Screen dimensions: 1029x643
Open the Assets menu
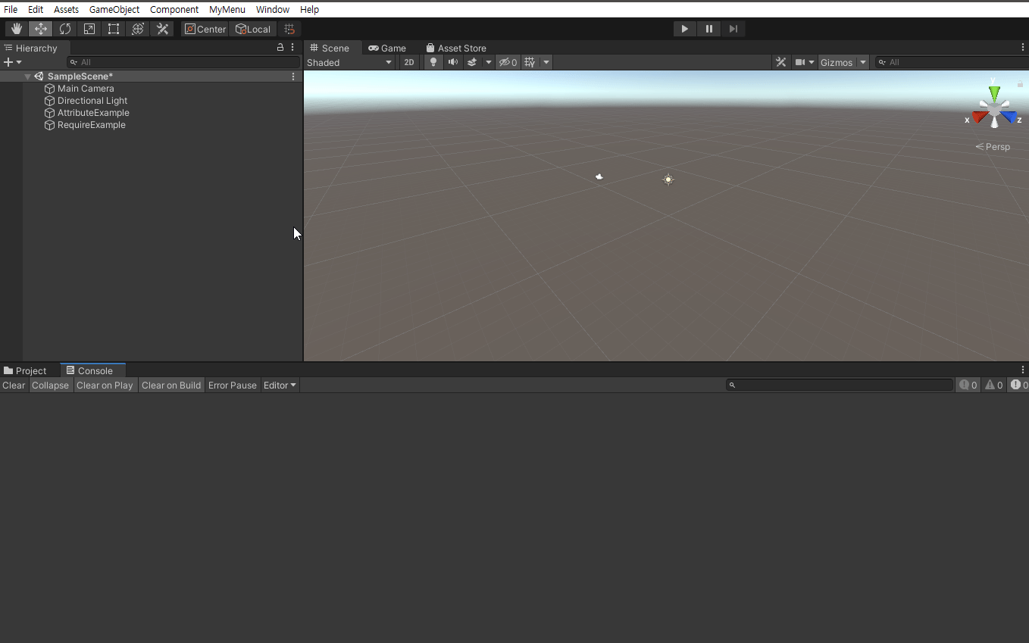(x=67, y=10)
